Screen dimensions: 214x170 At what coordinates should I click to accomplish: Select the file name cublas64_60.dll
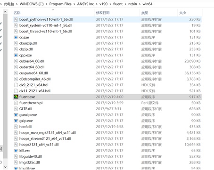[32, 61]
